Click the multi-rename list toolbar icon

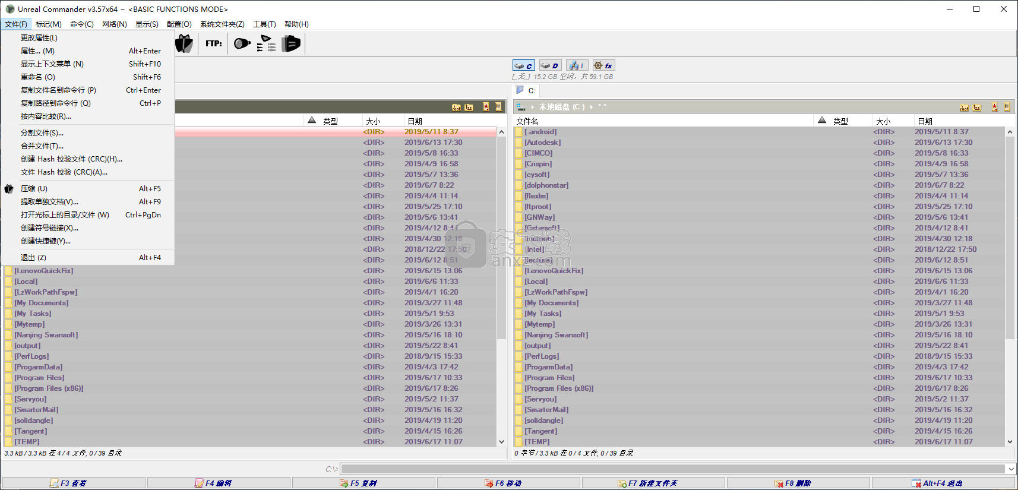pos(267,43)
